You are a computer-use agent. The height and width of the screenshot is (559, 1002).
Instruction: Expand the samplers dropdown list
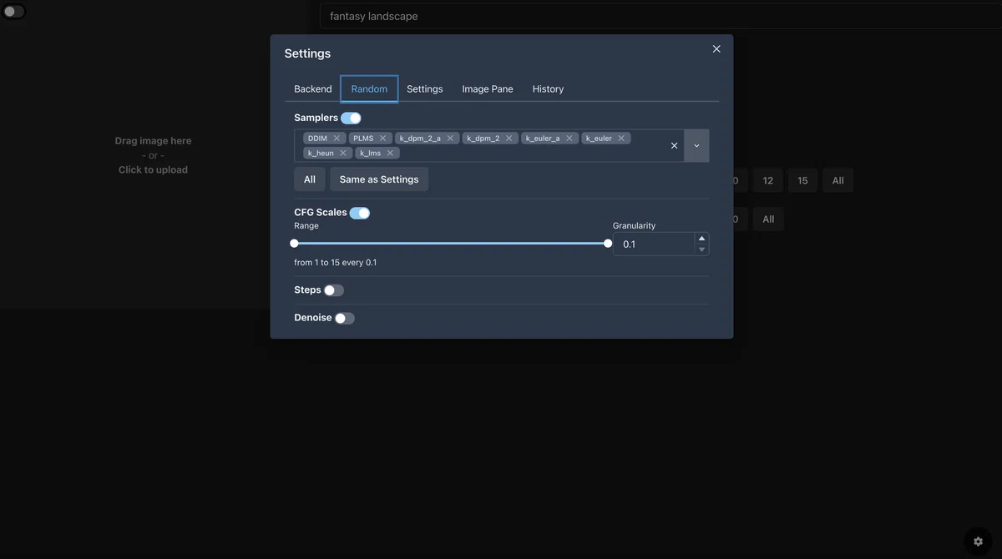coord(696,146)
